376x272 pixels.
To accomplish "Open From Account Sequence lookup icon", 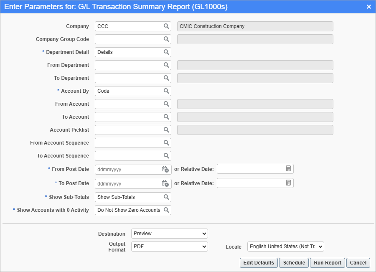I will point(166,143).
